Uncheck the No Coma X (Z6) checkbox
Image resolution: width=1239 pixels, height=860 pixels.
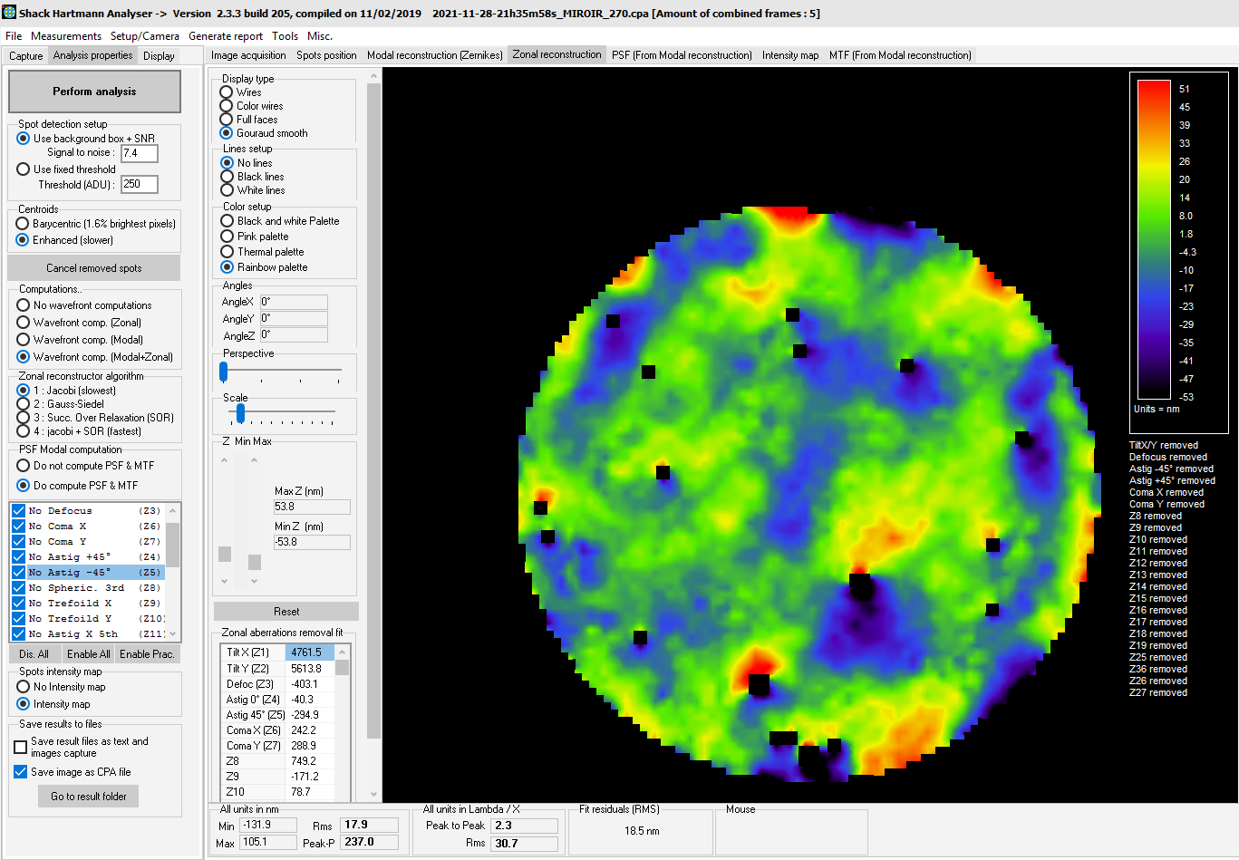coord(18,527)
